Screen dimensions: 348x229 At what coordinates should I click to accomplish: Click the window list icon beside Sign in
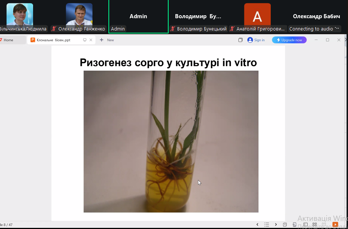[x=240, y=40]
